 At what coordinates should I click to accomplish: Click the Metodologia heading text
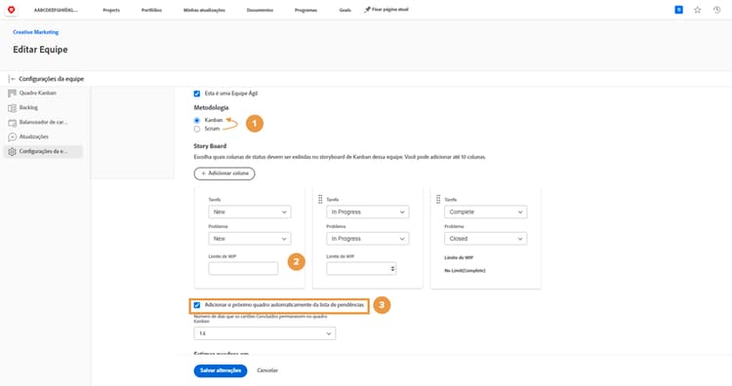[x=211, y=107]
